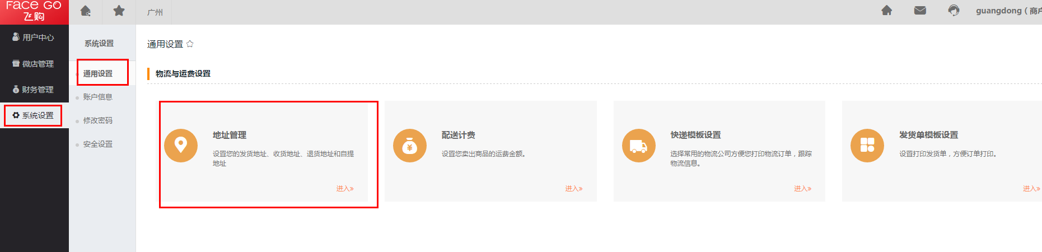Open 微店管理 in the left sidebar
The height and width of the screenshot is (252, 1042).
(x=34, y=64)
